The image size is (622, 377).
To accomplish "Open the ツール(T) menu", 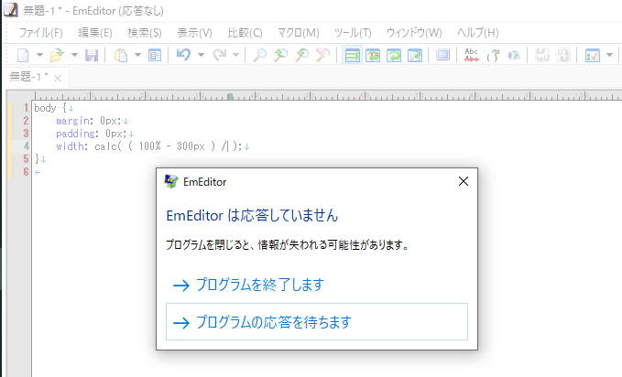I will pyautogui.click(x=353, y=33).
